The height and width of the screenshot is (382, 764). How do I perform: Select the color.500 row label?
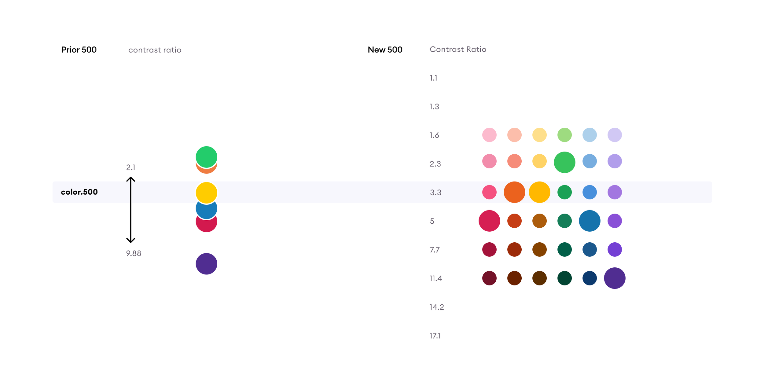pyautogui.click(x=79, y=192)
